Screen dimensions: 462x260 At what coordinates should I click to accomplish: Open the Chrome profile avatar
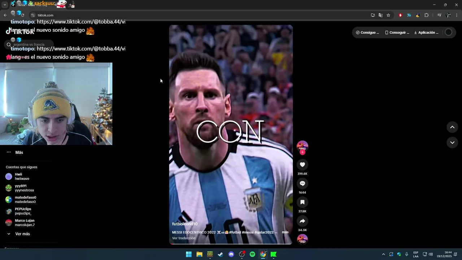(x=448, y=15)
